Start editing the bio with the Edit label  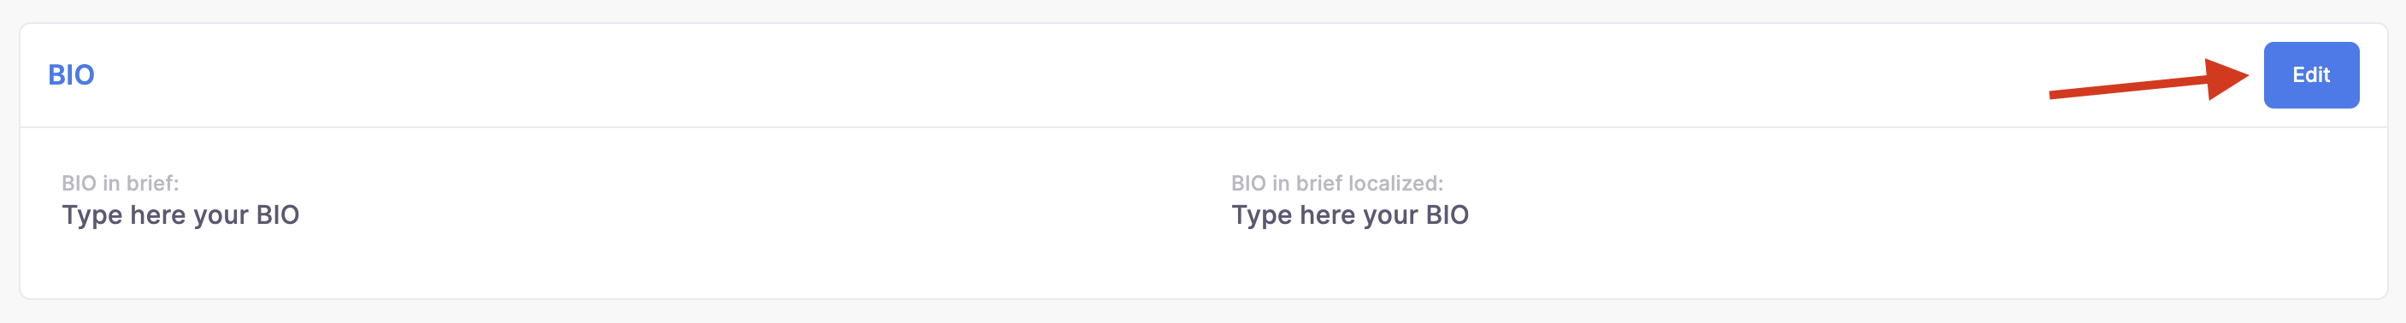(2311, 74)
